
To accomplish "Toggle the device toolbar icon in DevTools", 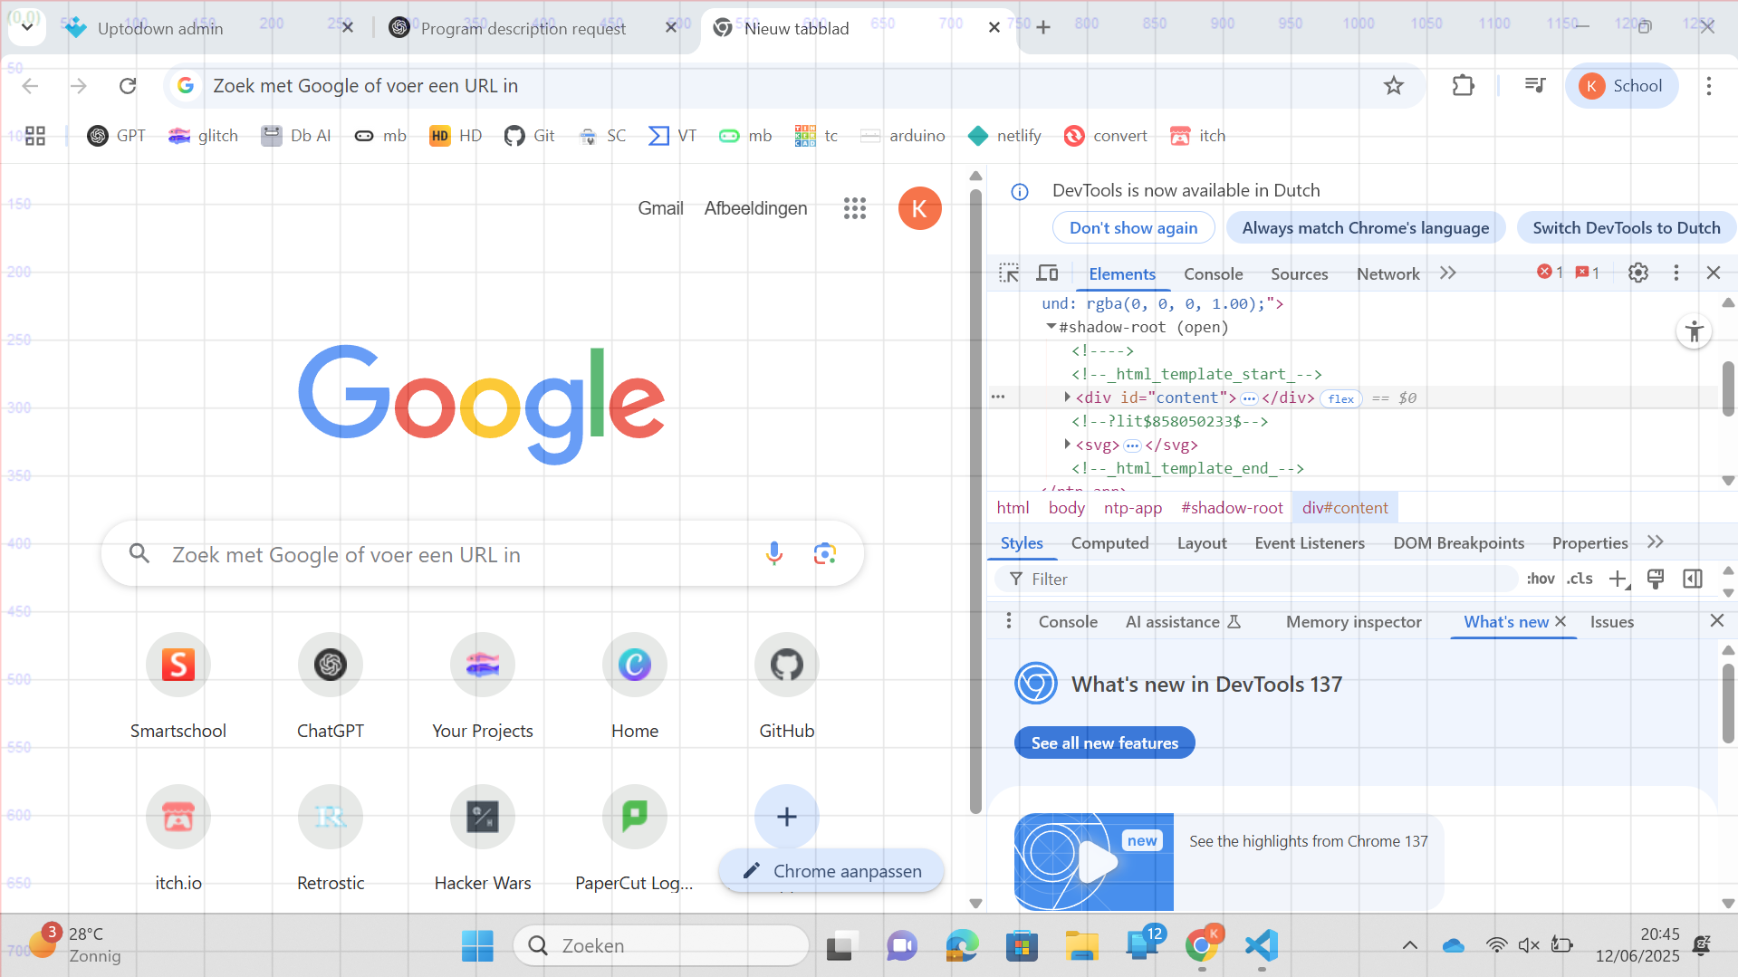I will [1048, 273].
